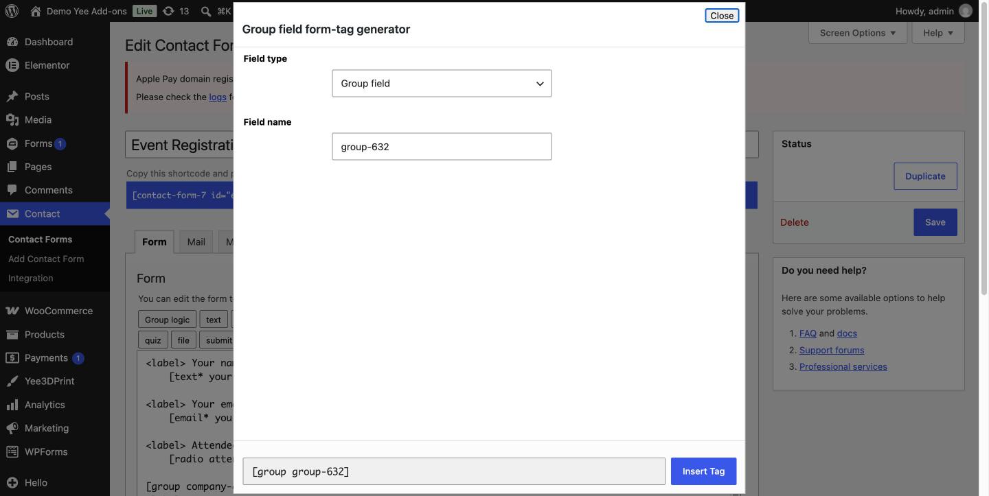Close the form-tag generator dialog
Viewport: 989px width, 496px height.
tap(722, 15)
